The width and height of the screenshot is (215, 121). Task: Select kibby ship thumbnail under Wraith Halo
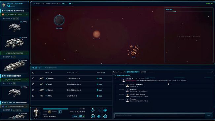point(15,93)
